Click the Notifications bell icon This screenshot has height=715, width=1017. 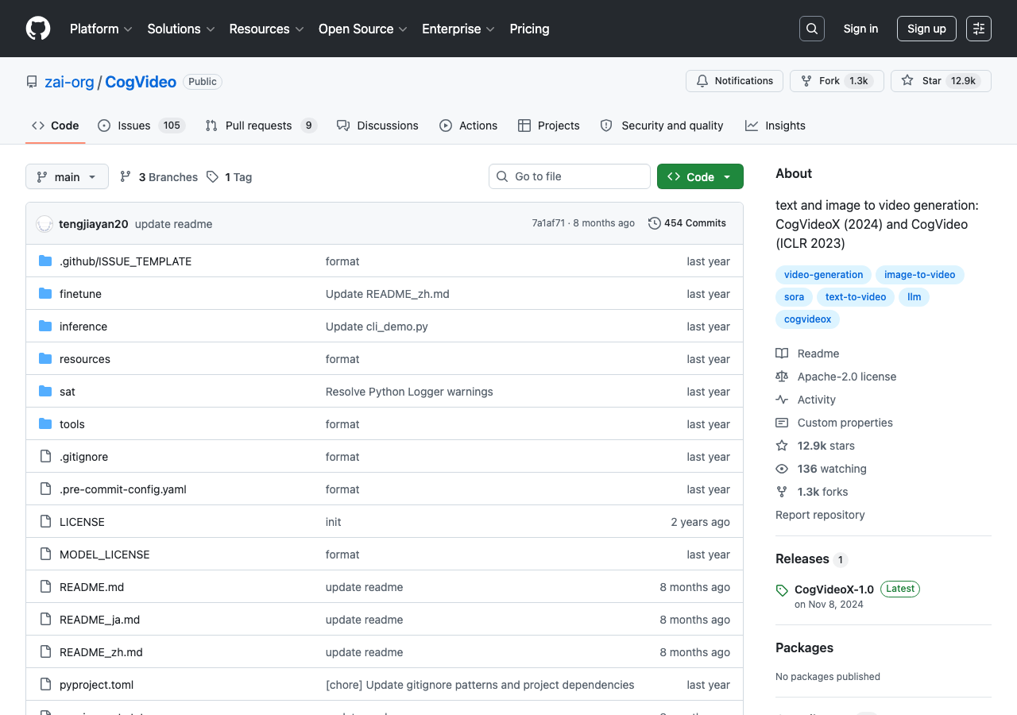(702, 81)
